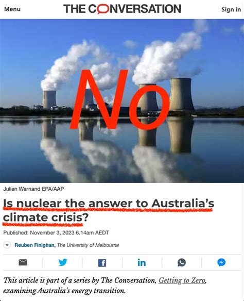Click the climate crisis headline line
Image resolution: width=244 pixels, height=301 pixels.
[46, 218]
